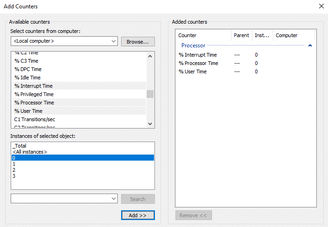Collapse the Processor group chevron
Screen dimensions: 328x227
(x=310, y=45)
